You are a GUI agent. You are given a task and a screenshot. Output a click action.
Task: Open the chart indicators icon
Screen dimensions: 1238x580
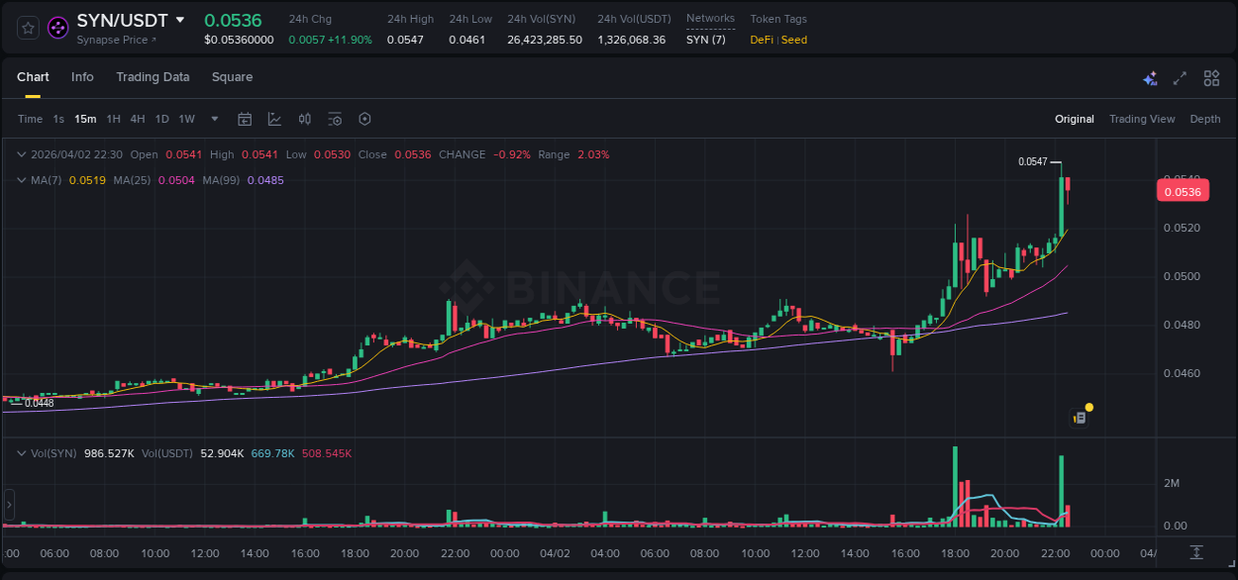pos(272,119)
